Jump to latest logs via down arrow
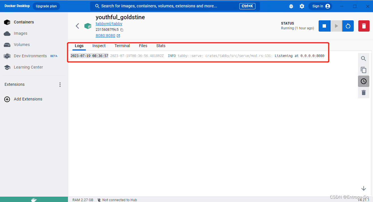The image size is (373, 202). click(x=363, y=188)
